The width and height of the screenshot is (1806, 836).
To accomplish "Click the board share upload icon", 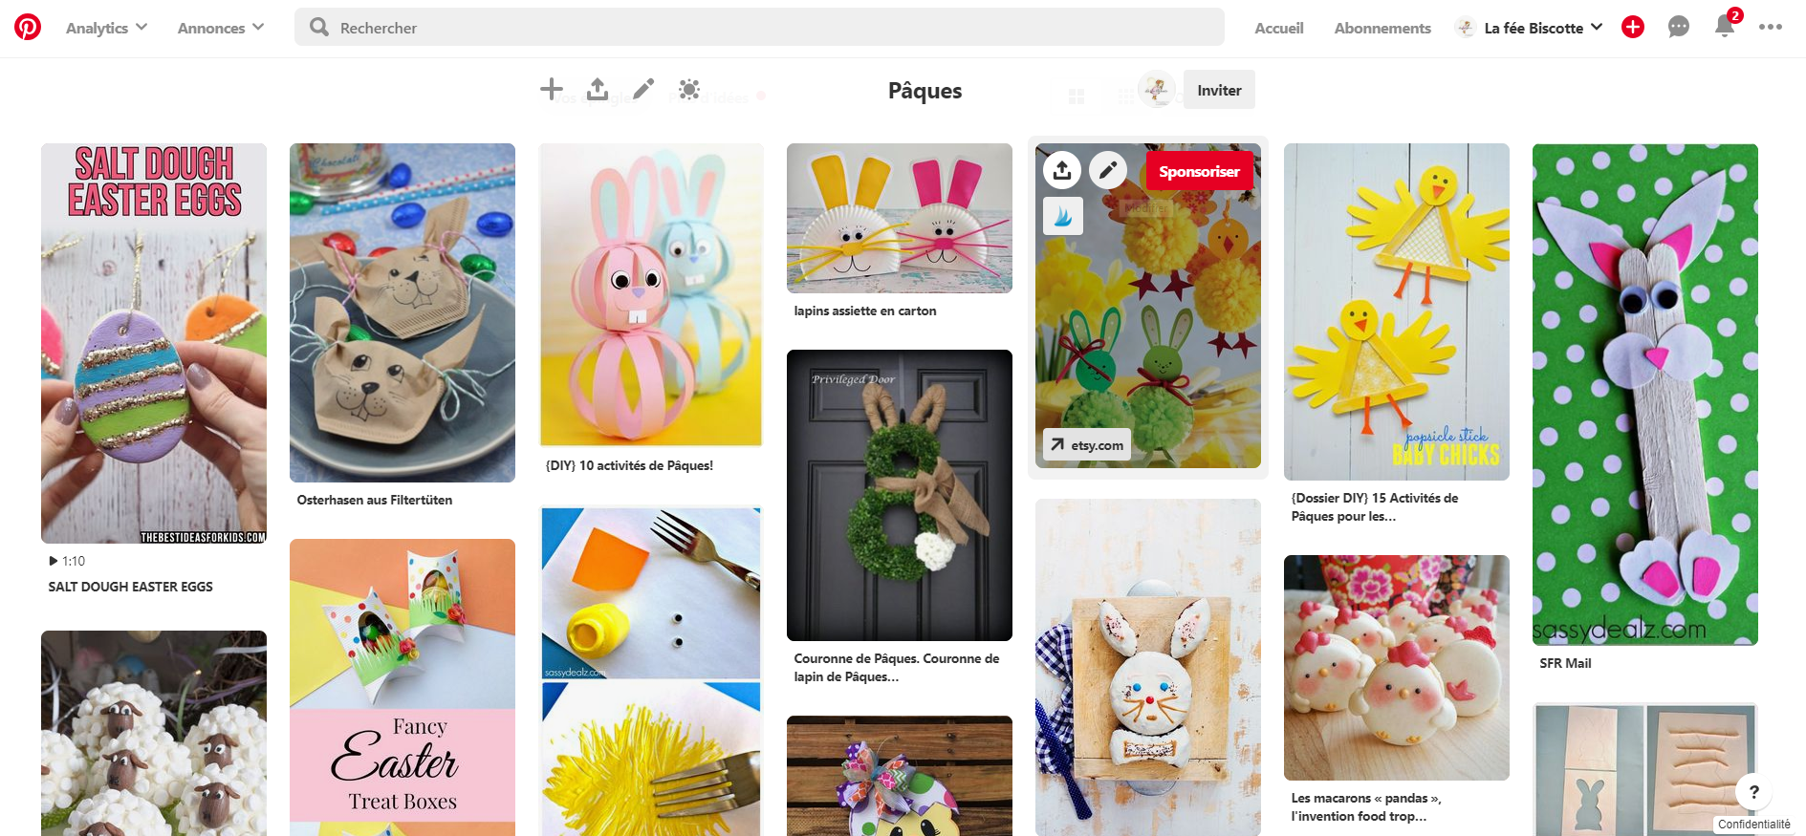I will pos(598,90).
